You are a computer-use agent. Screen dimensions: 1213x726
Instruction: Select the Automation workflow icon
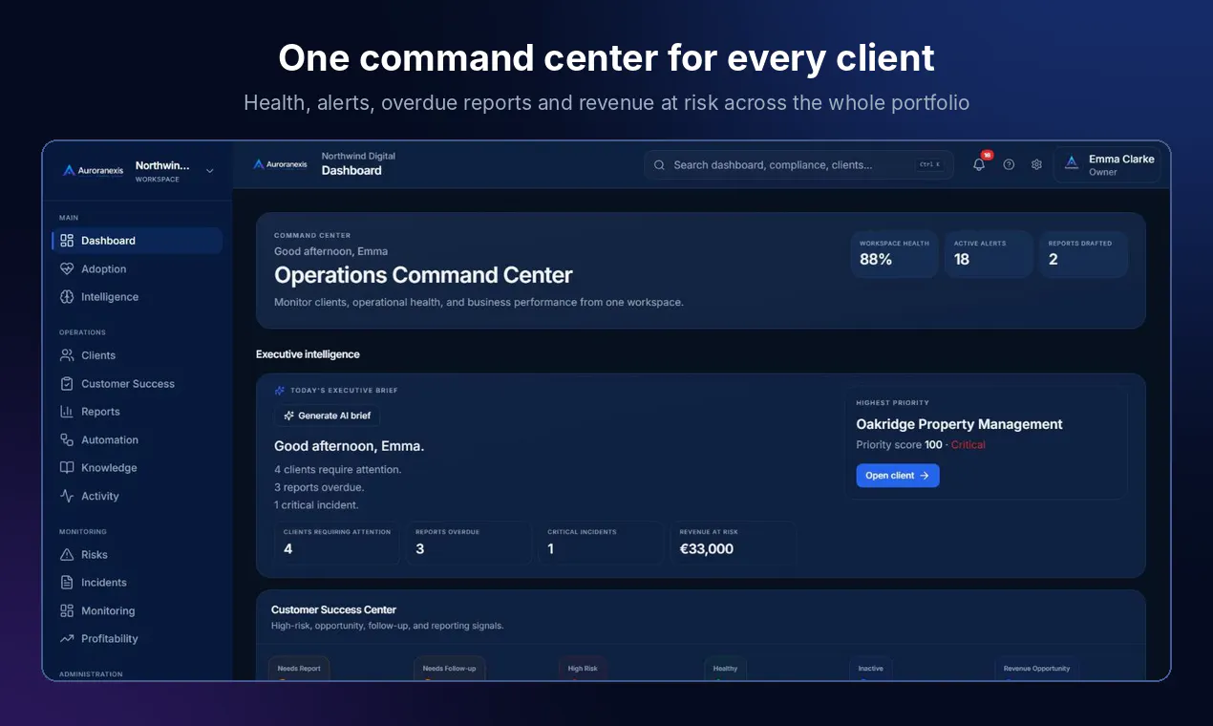click(67, 440)
